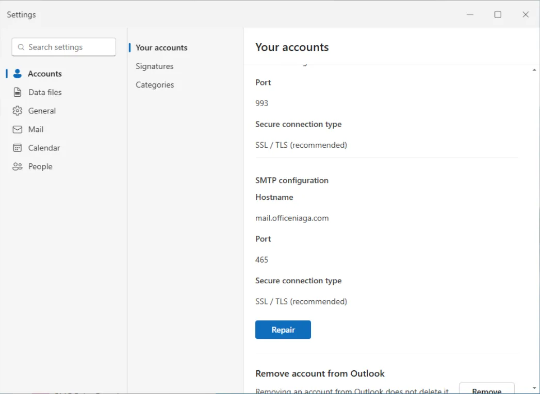Click the Hostname label
Screen dimensions: 540x394
[x=274, y=197]
